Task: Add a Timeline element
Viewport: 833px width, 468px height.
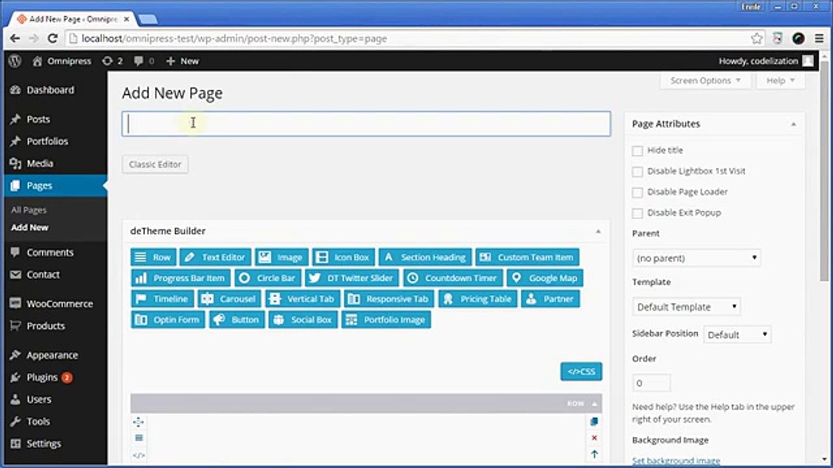Action: coord(163,299)
